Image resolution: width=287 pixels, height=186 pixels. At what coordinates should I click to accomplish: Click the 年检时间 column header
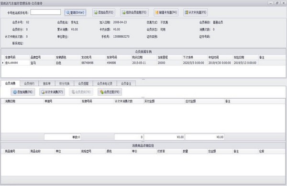click(221, 57)
